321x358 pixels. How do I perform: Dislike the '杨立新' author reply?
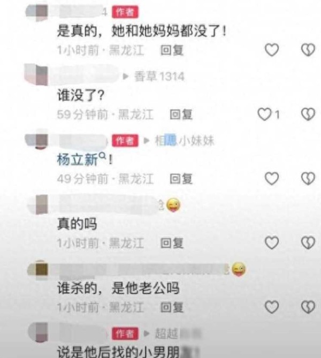coord(308,178)
